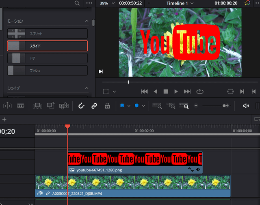The width and height of the screenshot is (260, 205).
Task: Click the overwrite clip tool
Action: tap(50, 105)
